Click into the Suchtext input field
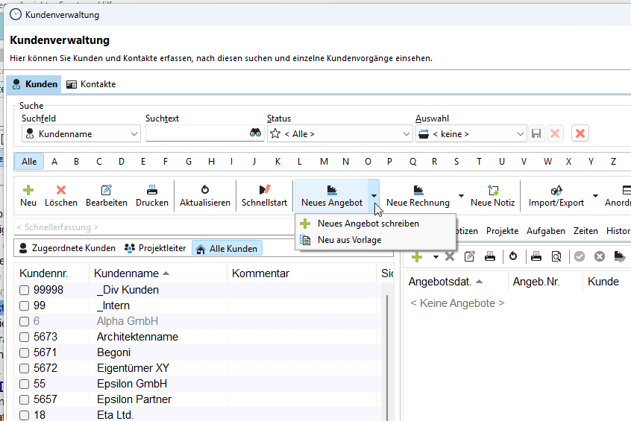 (x=196, y=134)
